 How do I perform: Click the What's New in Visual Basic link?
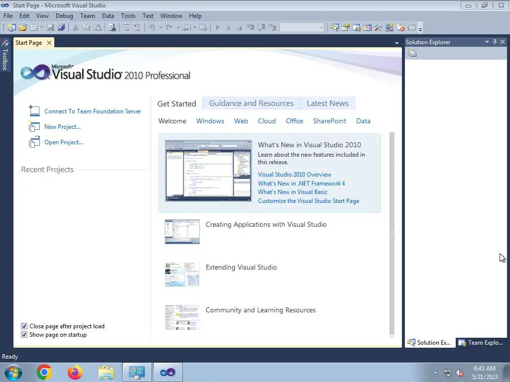[x=293, y=192]
